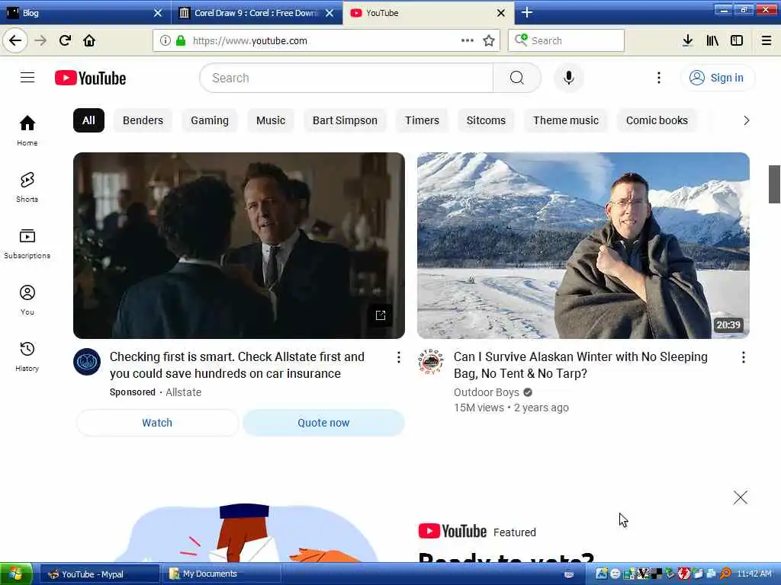Open Outdoor Boys video three-dot options menu
The width and height of the screenshot is (781, 585).
743,357
